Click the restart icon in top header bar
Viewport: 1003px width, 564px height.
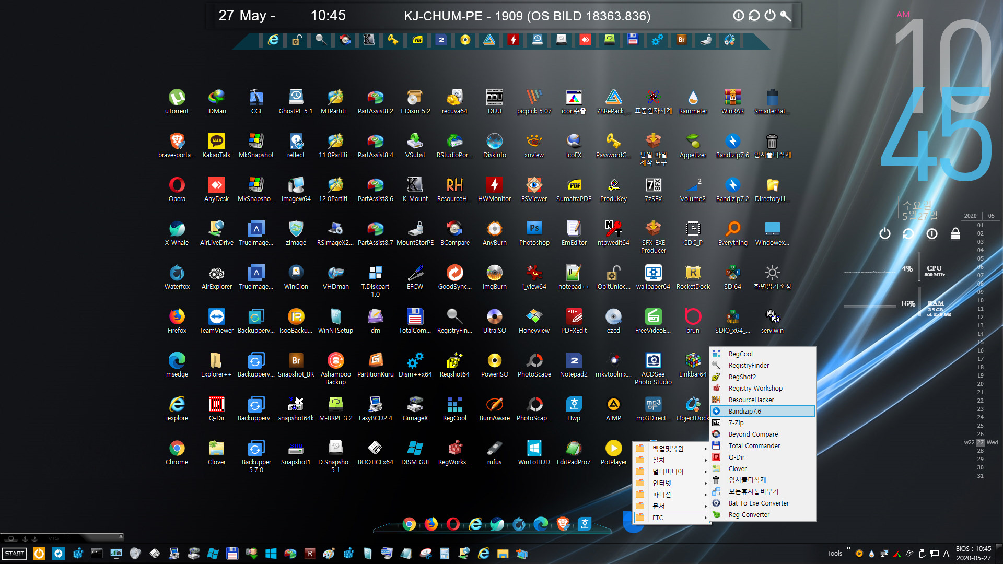tap(754, 16)
